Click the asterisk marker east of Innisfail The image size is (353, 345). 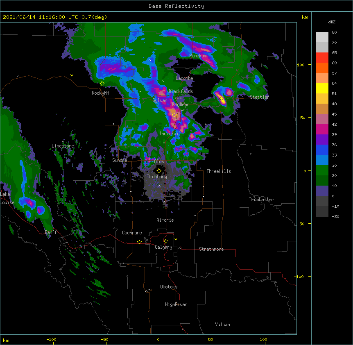coord(206,125)
